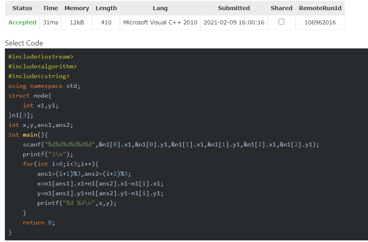Click the Submitted column header
The height and width of the screenshot is (242, 368).
click(x=234, y=8)
